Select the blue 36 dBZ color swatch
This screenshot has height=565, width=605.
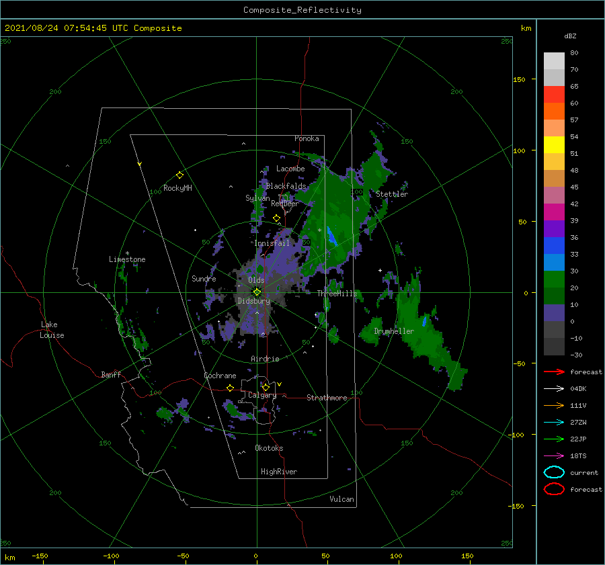point(554,245)
